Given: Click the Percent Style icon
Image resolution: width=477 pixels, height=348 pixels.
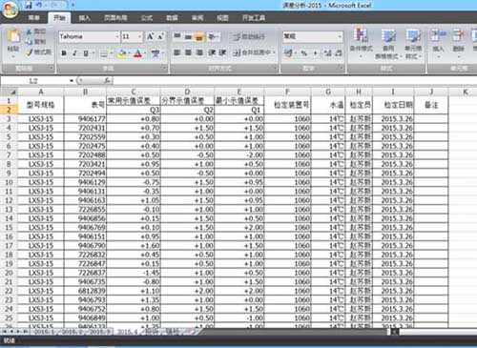Looking at the screenshot, I should coord(304,53).
